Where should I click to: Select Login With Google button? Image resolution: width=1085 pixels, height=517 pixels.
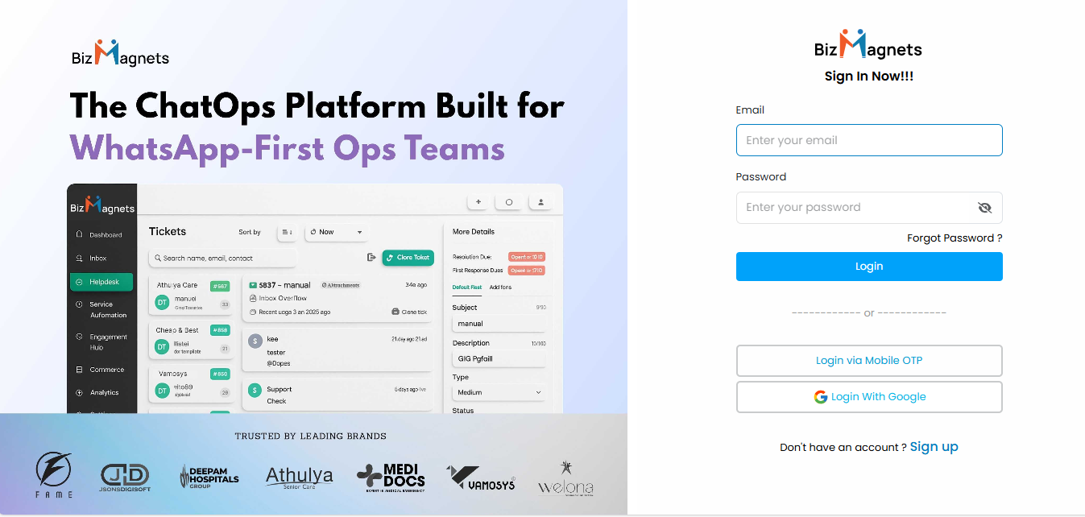[868, 397]
